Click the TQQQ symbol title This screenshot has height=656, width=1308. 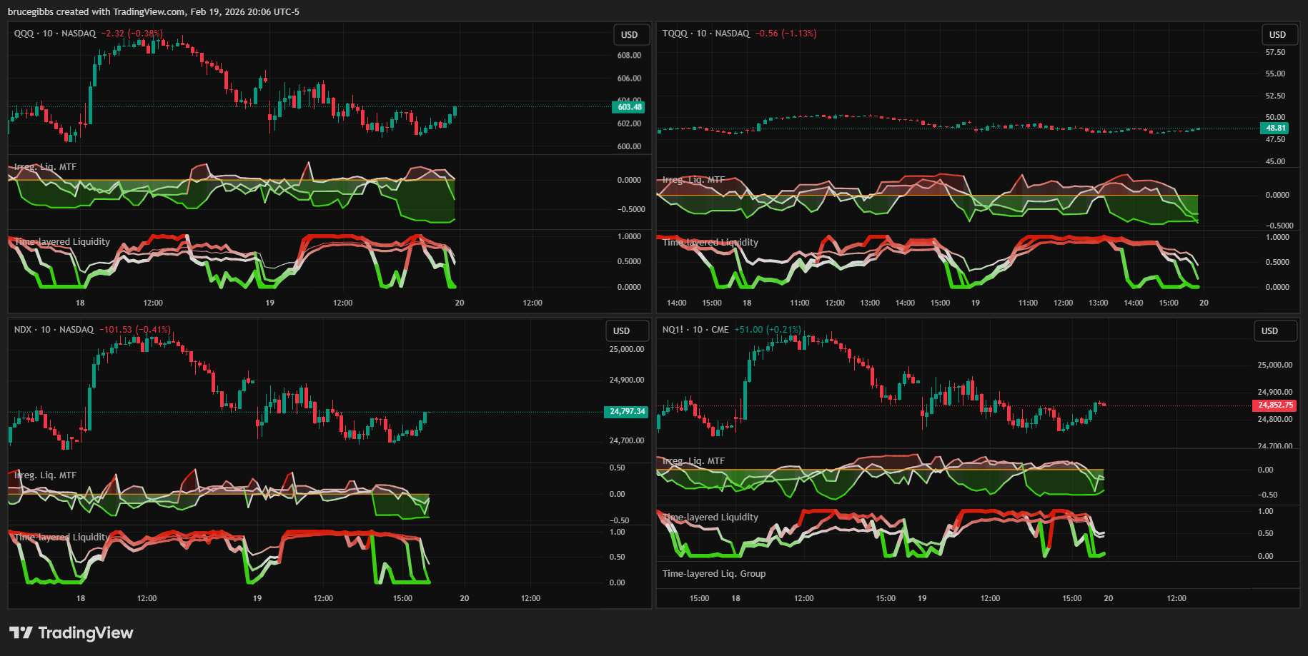[x=675, y=34]
